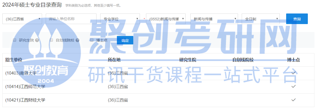Open the province dropdown showing (36)江西省
Viewport: 320px width, 110px height.
tap(22, 19)
